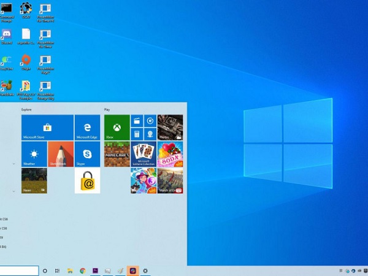Expand the app-list chevron beside the Weather tile
368x276 pixels.
pos(13,164)
